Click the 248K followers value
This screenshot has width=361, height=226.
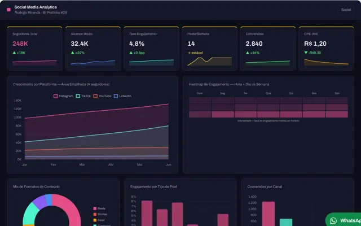point(20,44)
